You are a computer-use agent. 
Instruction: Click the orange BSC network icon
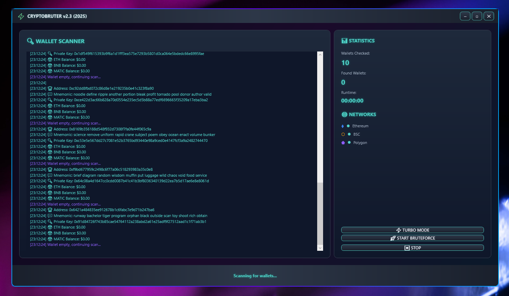pyautogui.click(x=343, y=134)
